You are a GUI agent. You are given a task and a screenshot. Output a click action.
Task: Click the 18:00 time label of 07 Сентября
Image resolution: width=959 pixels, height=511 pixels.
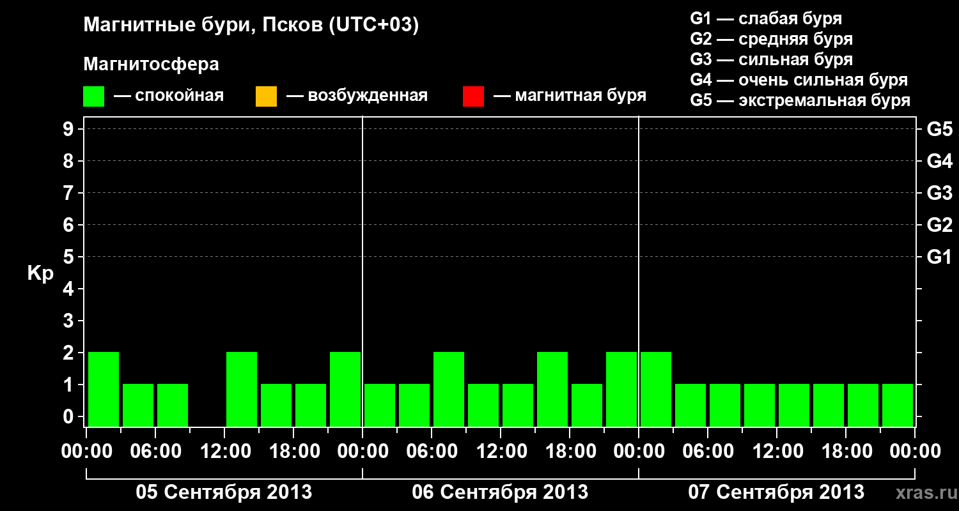coord(846,452)
